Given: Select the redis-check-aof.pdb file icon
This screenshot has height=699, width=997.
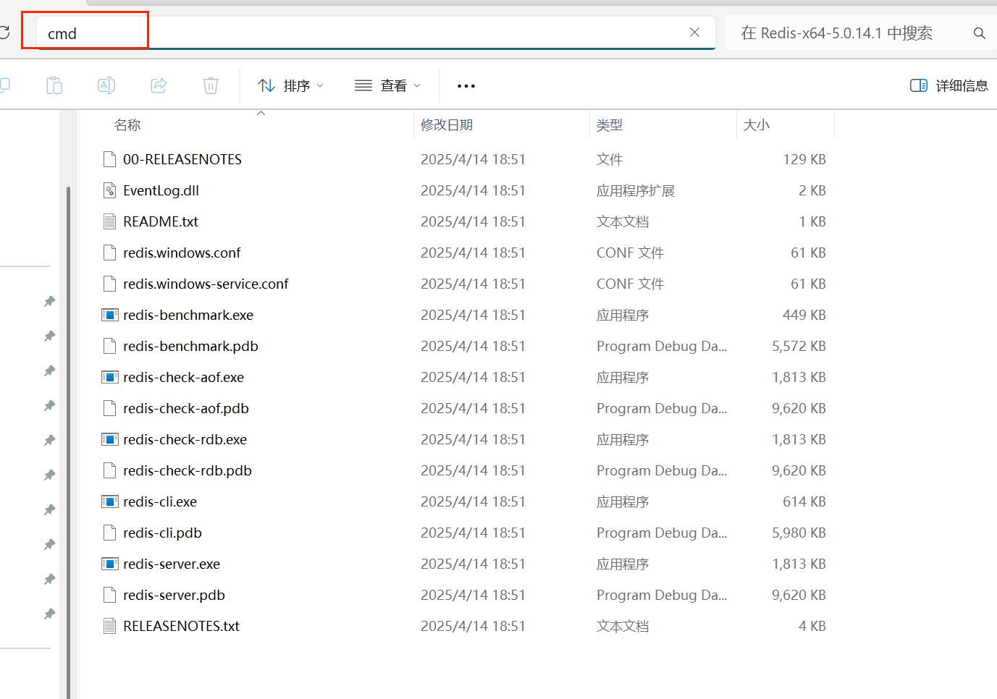Looking at the screenshot, I should [109, 408].
